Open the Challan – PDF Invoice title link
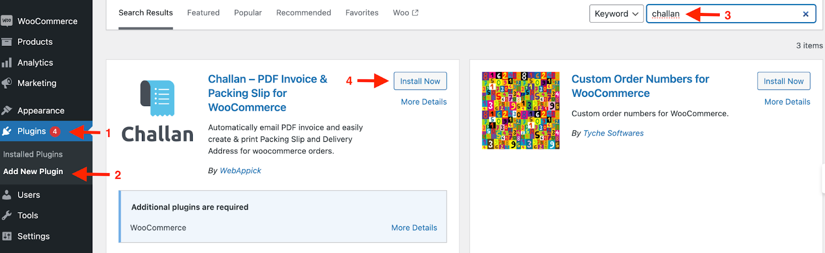Viewport: 825px width, 253px height. pos(268,93)
